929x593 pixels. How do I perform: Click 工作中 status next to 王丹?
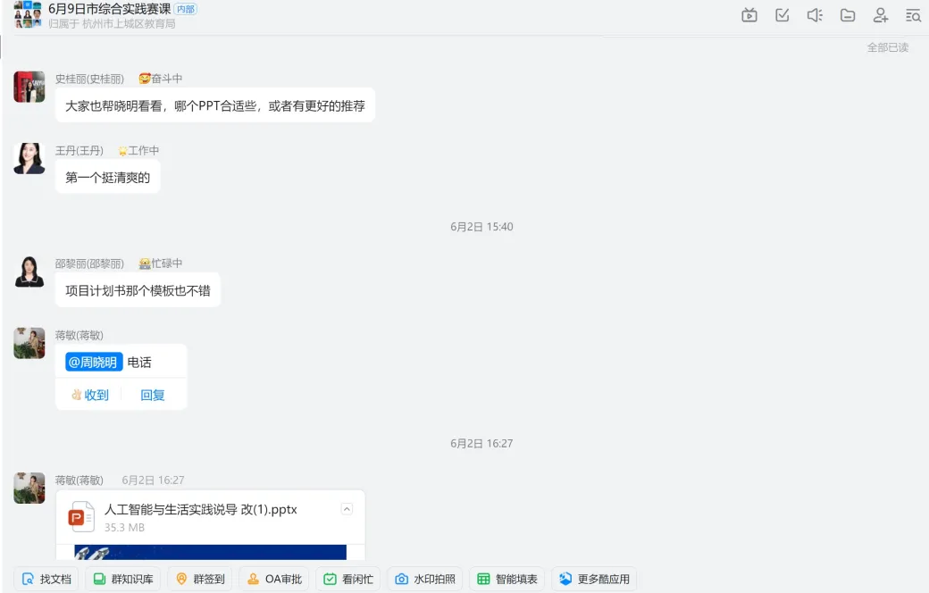(138, 150)
